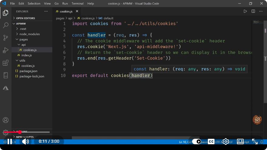Open the Accounts icon
This screenshot has height=150, width=267.
(x=6, y=120)
